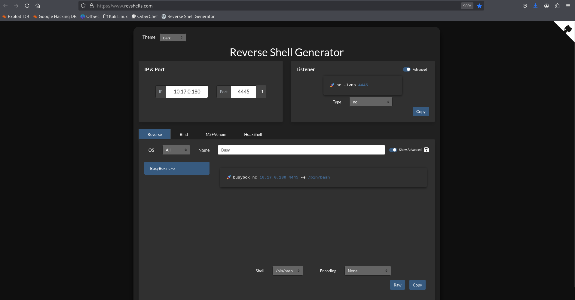Switch to the Reverse tab

[x=154, y=134]
